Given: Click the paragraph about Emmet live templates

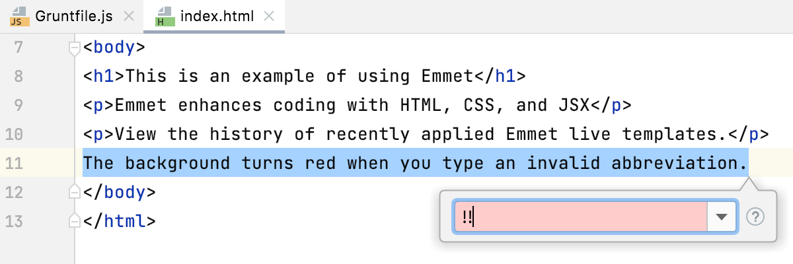Looking at the screenshot, I should 426,135.
